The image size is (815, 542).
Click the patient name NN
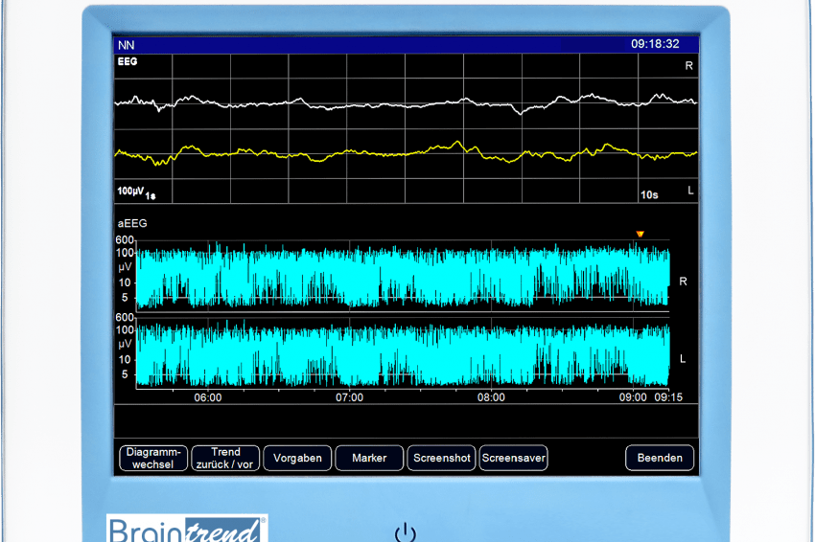pos(126,45)
